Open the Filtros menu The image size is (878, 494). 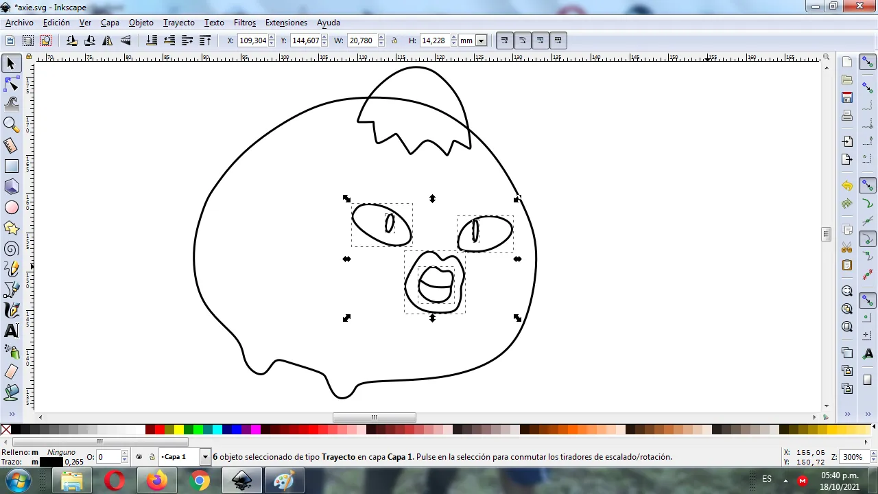(x=245, y=23)
